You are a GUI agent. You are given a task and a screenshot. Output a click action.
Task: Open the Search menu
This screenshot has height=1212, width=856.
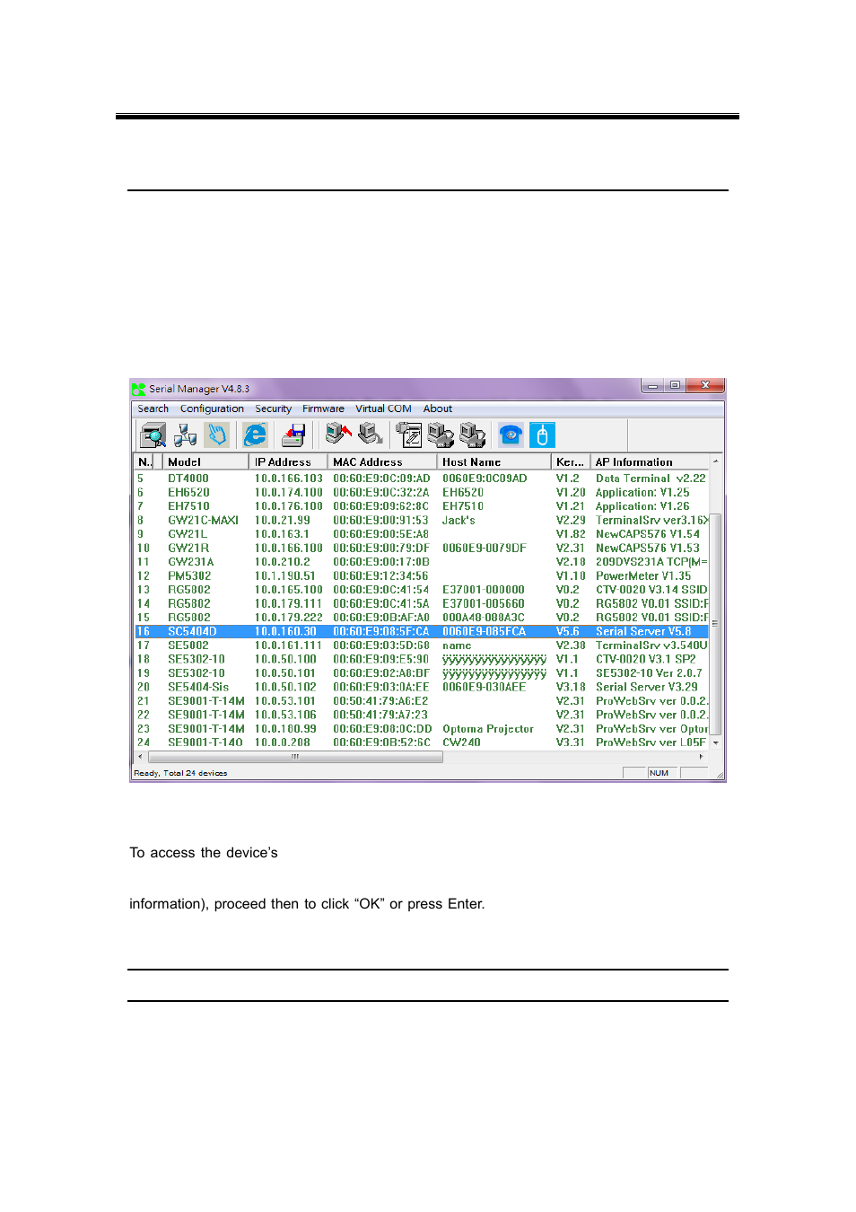pyautogui.click(x=153, y=408)
